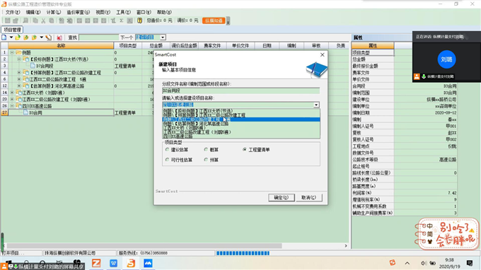The width and height of the screenshot is (481, 270).
Task: Open the 工具 menu
Action: coord(123,12)
